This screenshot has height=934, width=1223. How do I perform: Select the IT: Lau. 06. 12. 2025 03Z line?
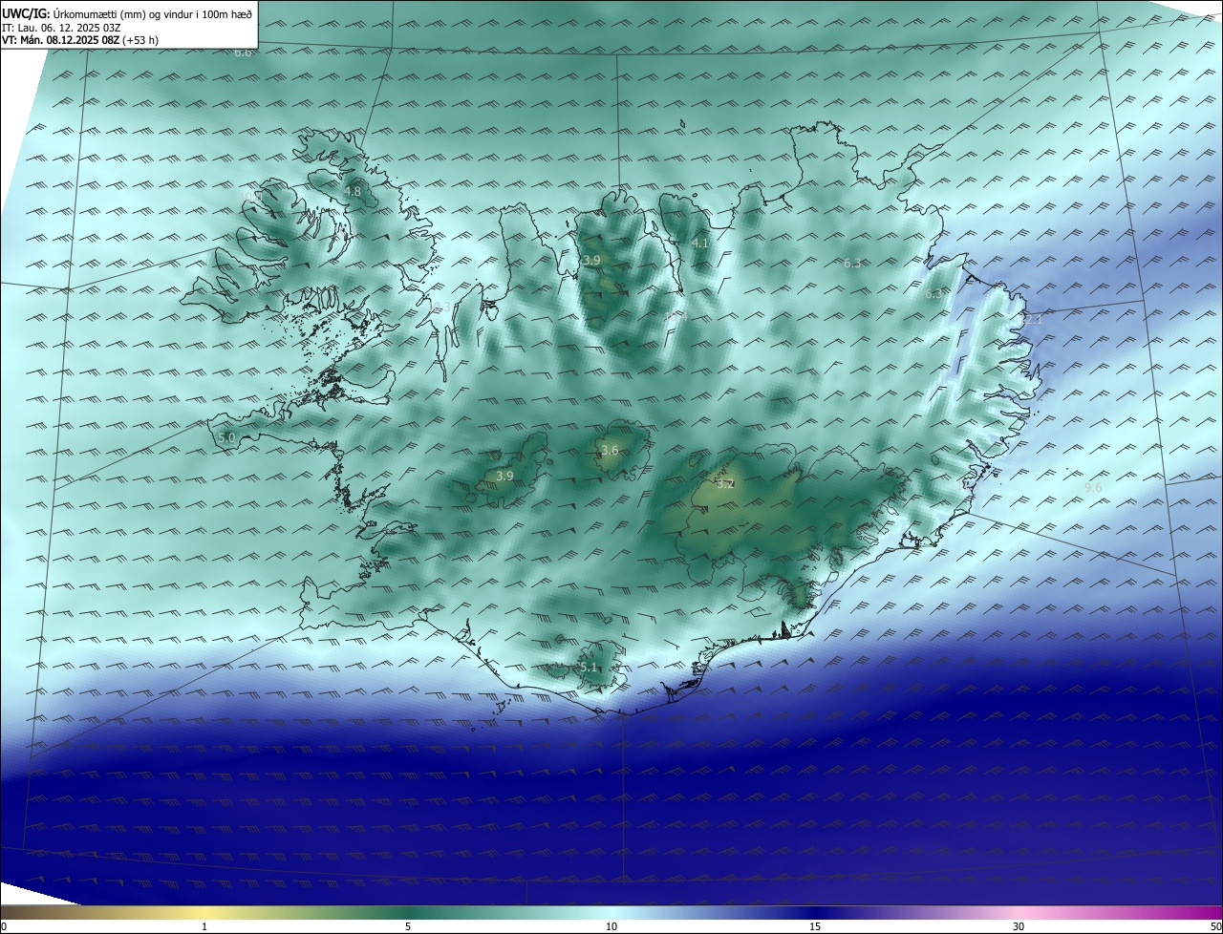coord(61,28)
